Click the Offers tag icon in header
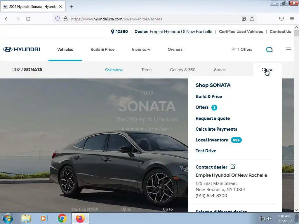 point(235,50)
